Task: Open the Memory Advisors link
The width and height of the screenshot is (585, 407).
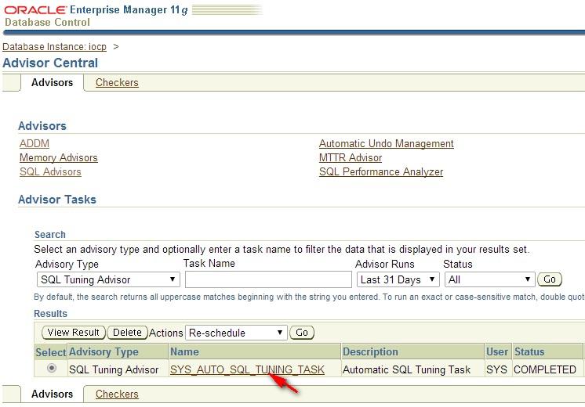Action: 59,158
